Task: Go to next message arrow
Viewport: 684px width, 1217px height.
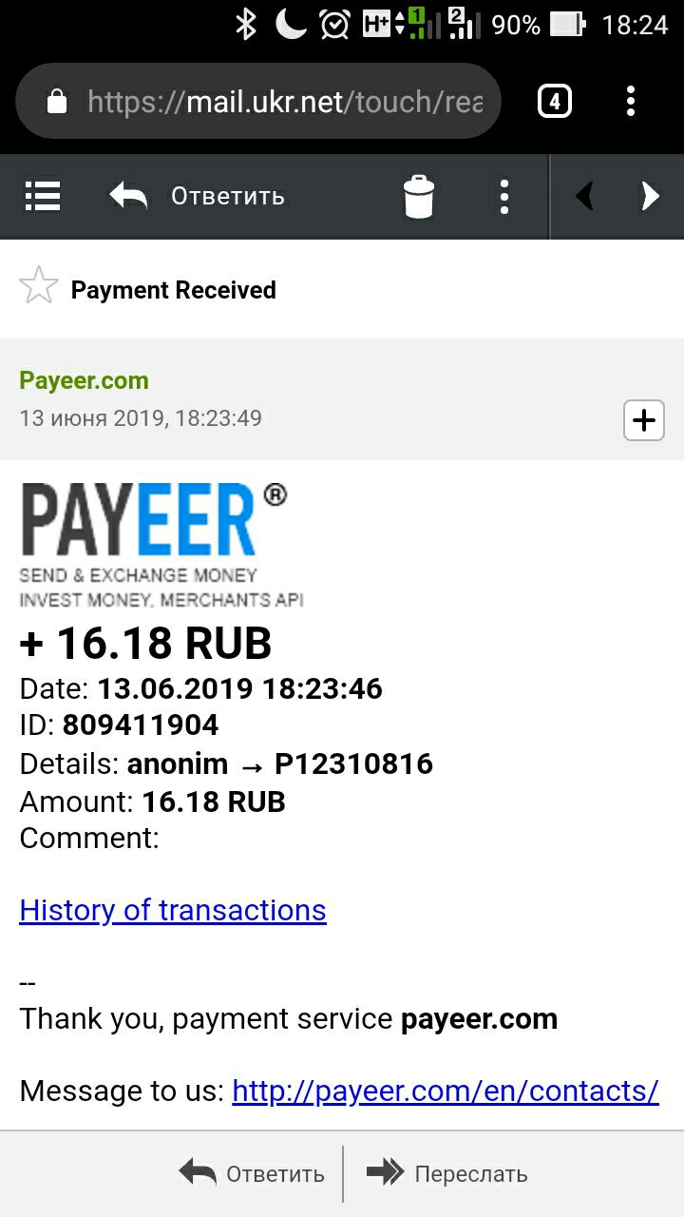Action: [x=650, y=197]
